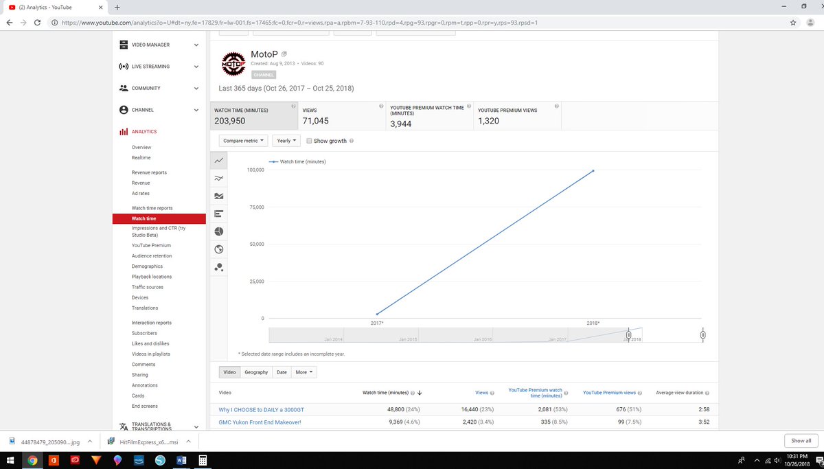Click the bookmark star in address bar
824x469 pixels.
793,22
